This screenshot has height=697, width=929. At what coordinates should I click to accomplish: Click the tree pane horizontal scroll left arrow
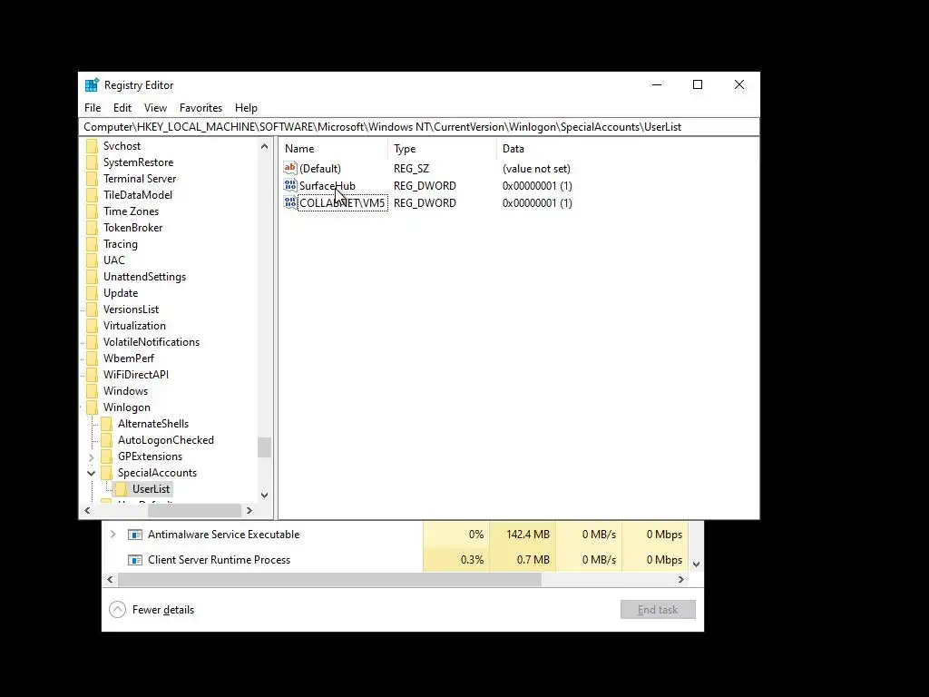[88, 510]
